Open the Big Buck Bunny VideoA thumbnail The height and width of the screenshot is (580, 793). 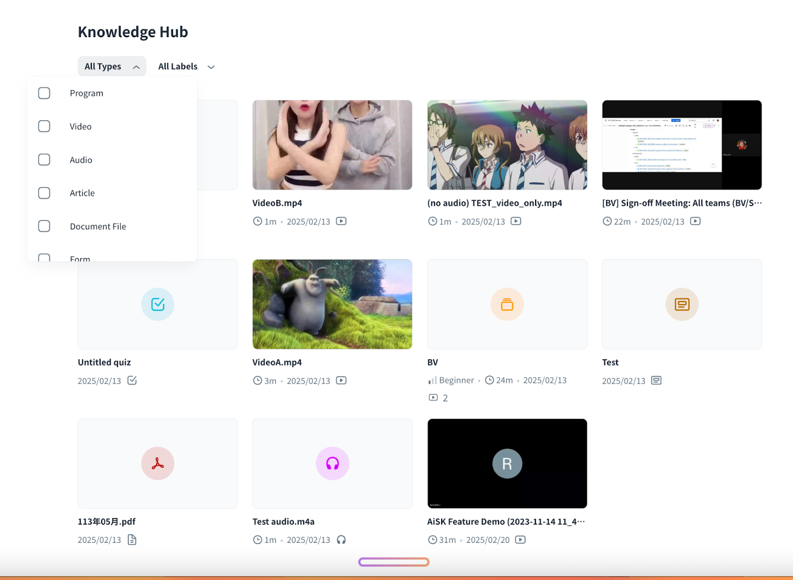[x=332, y=304]
